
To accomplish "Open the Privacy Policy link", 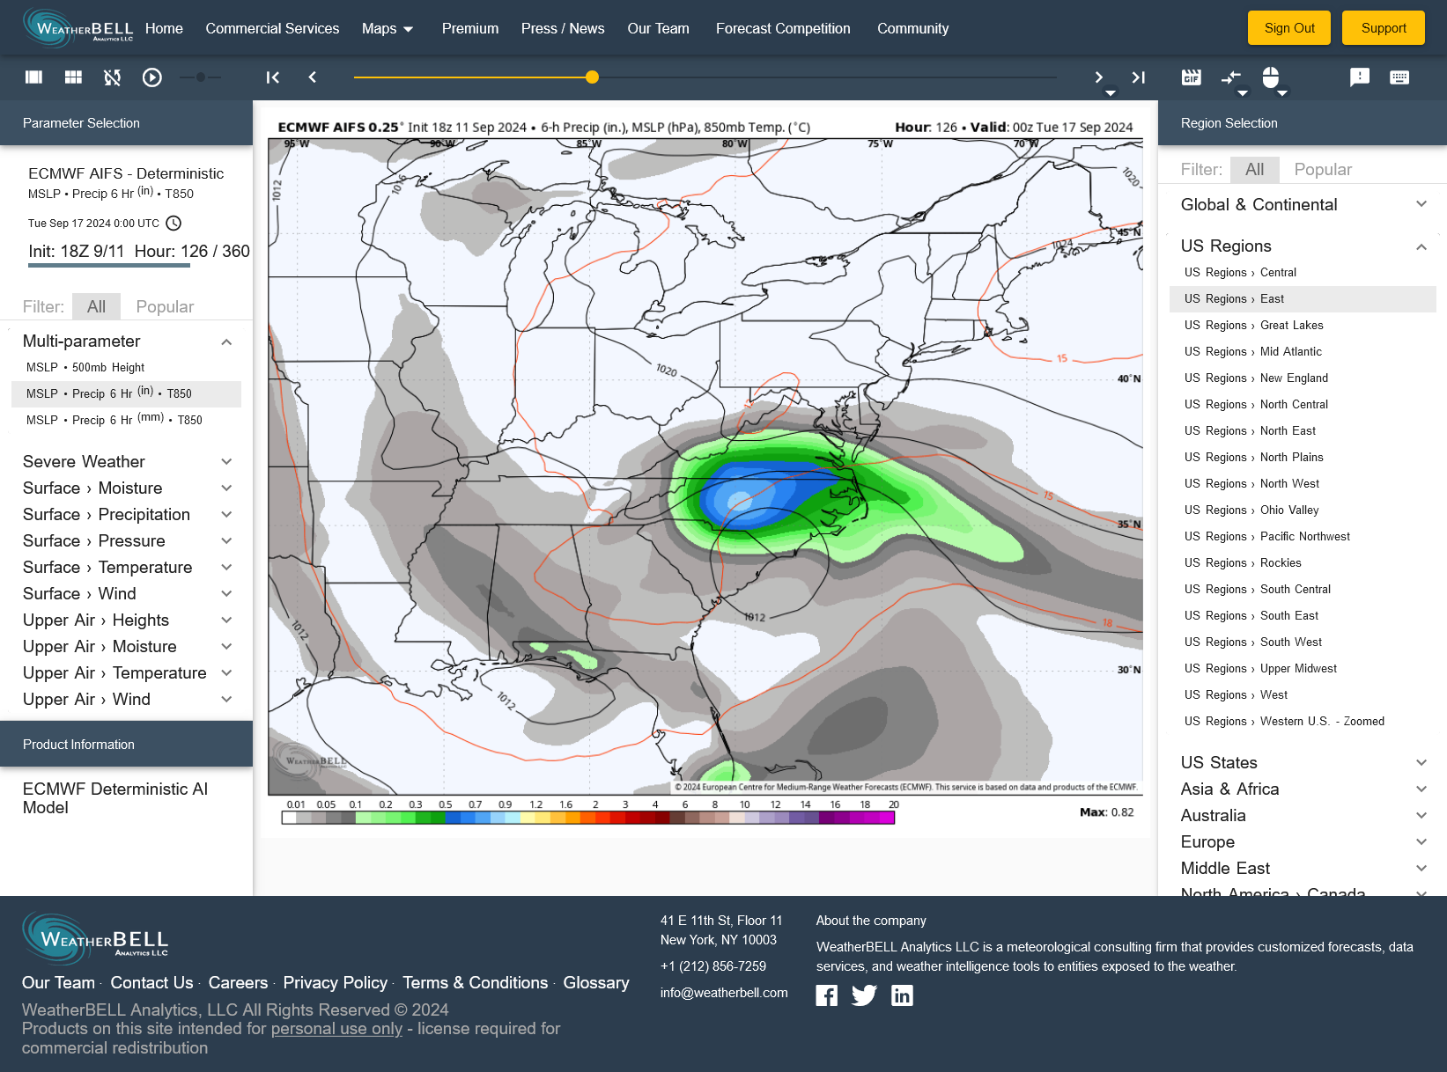I will [x=335, y=983].
